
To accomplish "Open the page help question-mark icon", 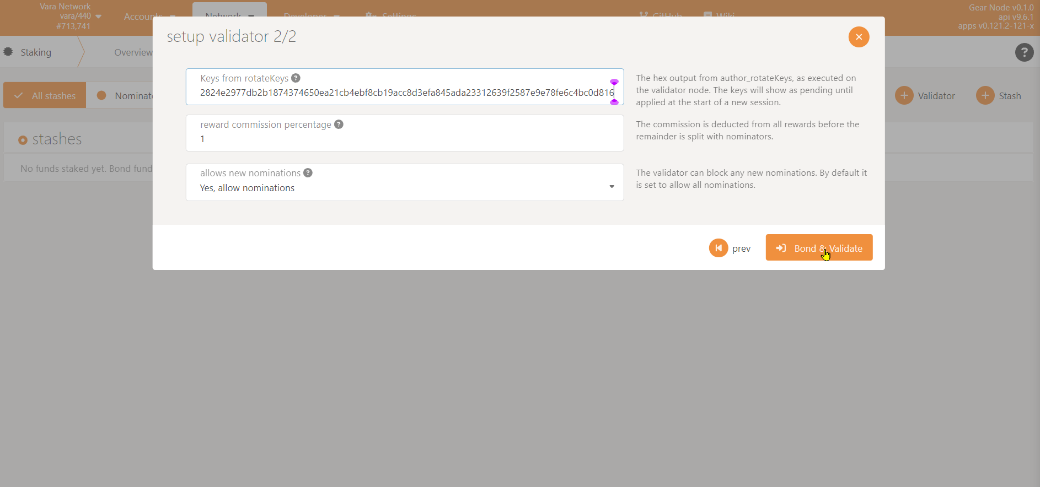I will coord(1024,52).
